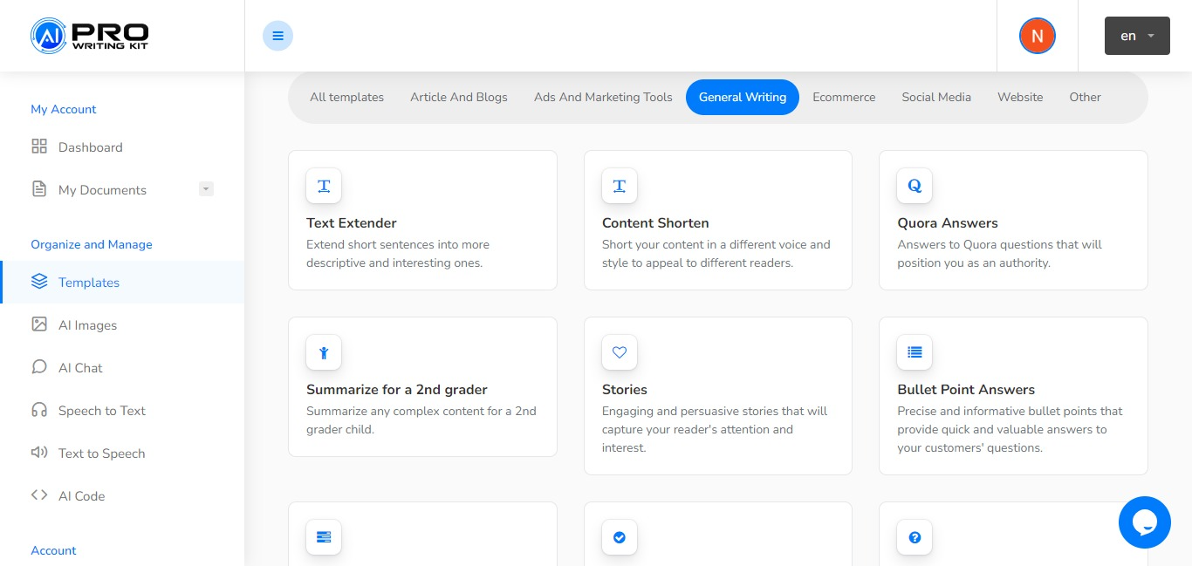Open the Speech to Text page

(101, 411)
